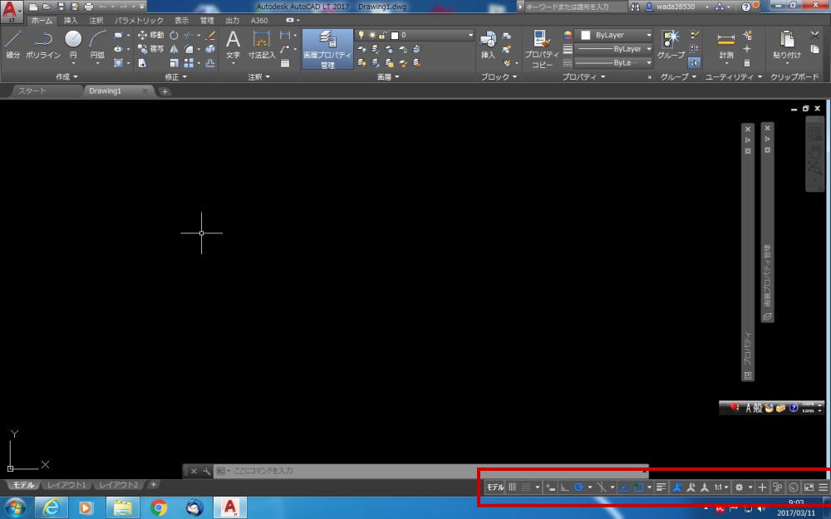Click the Stretch tool icon in modify panel
The height and width of the screenshot is (519, 831).
pos(143,63)
